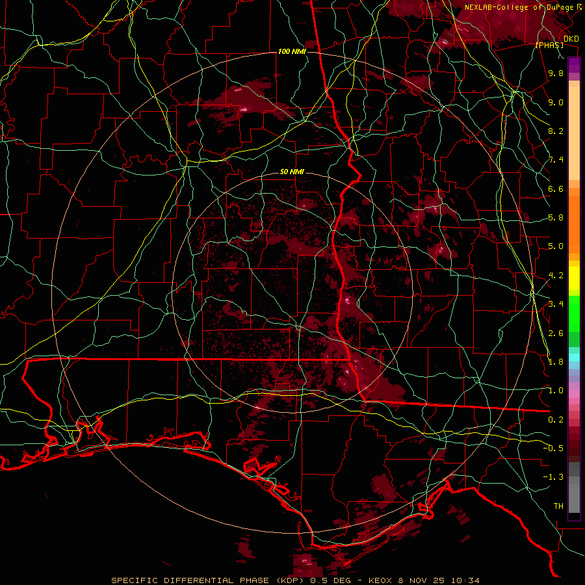Click the purple top segment of color bar
This screenshot has height=585, width=585.
pyautogui.click(x=574, y=65)
